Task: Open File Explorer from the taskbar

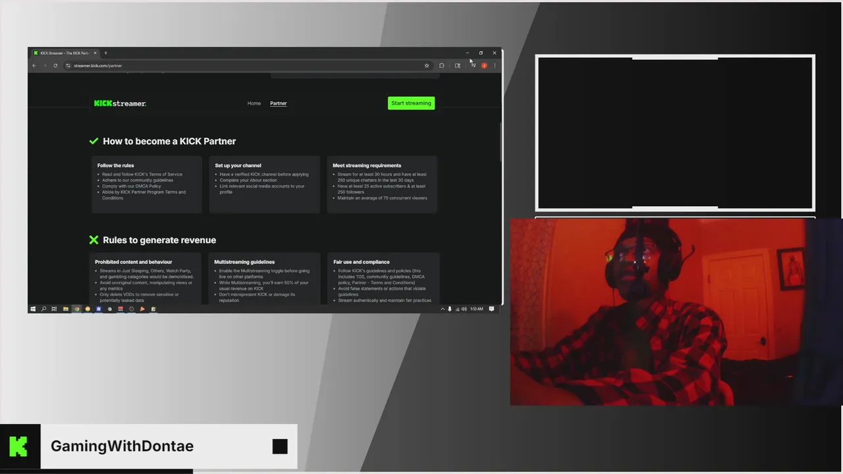Action: pyautogui.click(x=65, y=309)
